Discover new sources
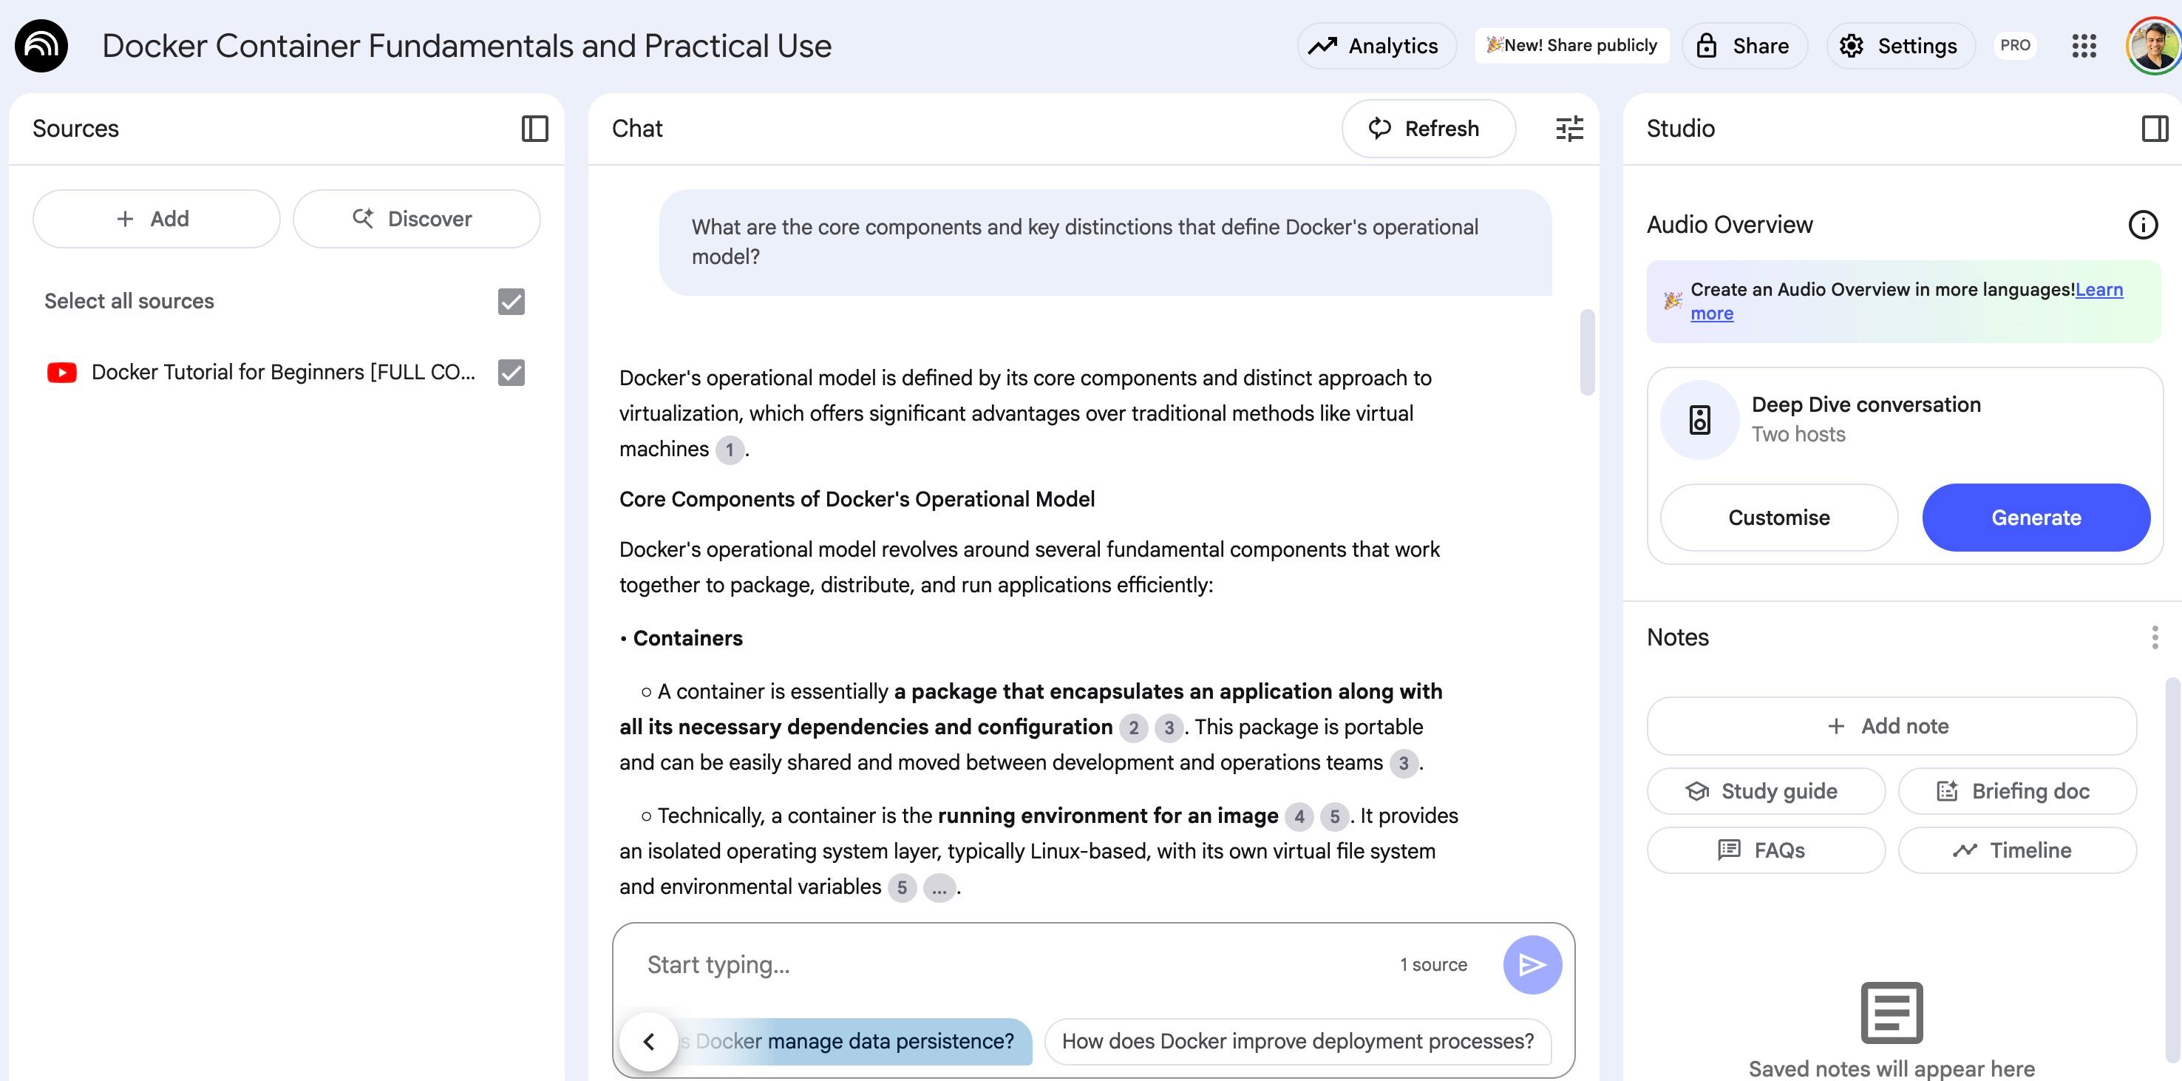This screenshot has width=2182, height=1081. pos(416,219)
